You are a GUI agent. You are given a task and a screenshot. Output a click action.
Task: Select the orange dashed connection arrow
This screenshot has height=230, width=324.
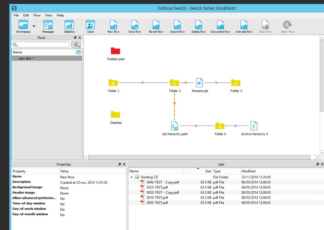coord(174,103)
